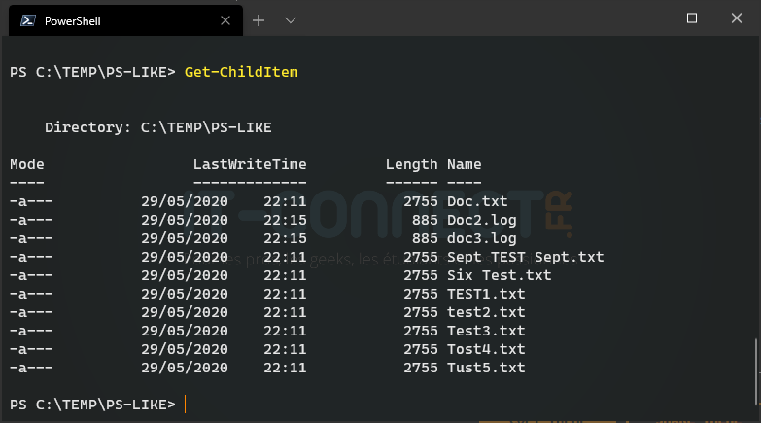Maximize the terminal window
This screenshot has height=423, width=761.
point(691,18)
